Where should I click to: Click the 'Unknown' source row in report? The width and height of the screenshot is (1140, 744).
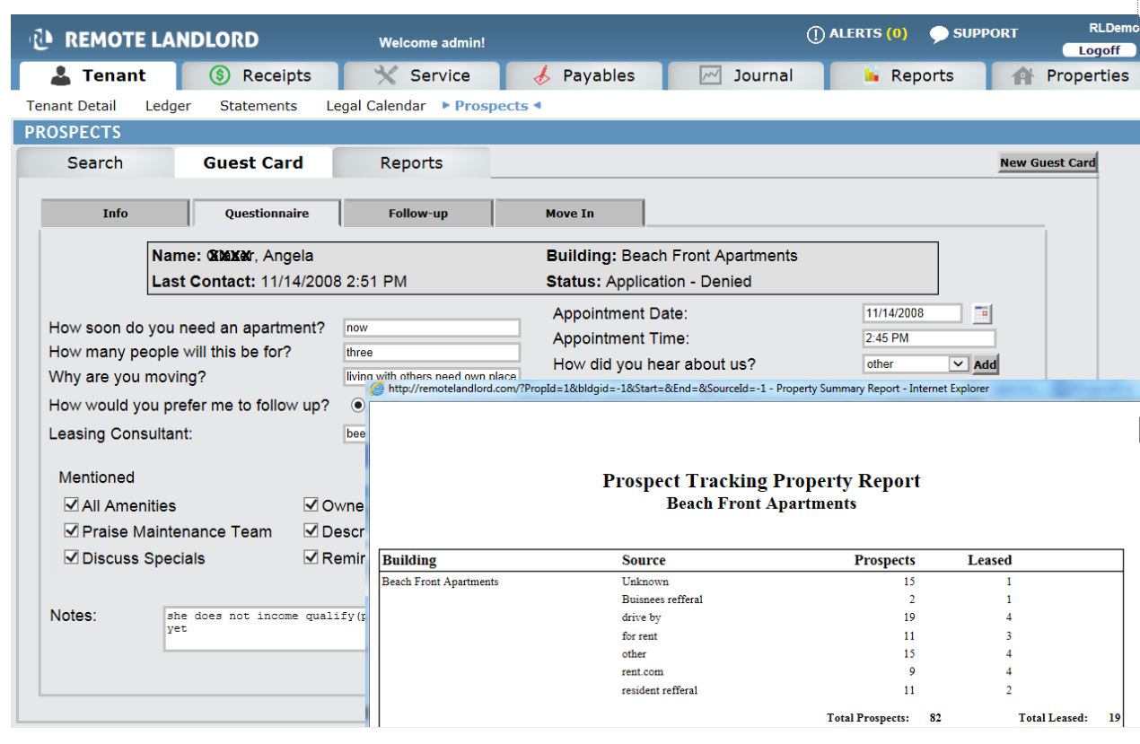pos(750,582)
